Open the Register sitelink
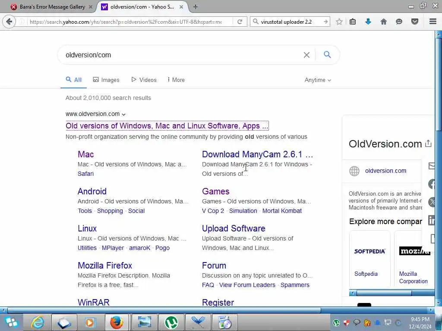This screenshot has width=442, height=331. tap(218, 302)
